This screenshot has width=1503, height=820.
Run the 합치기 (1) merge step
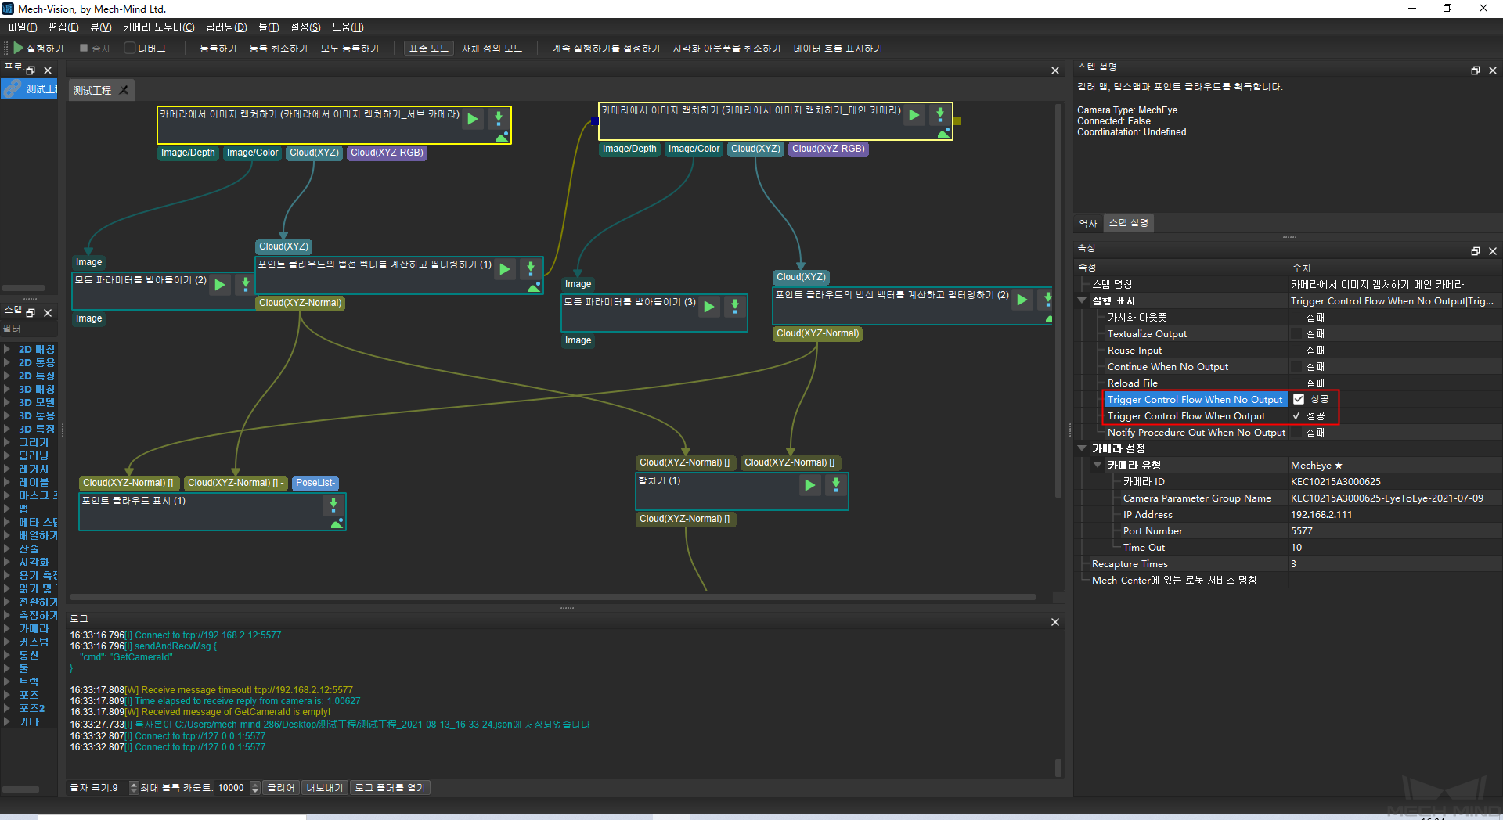[x=810, y=485]
